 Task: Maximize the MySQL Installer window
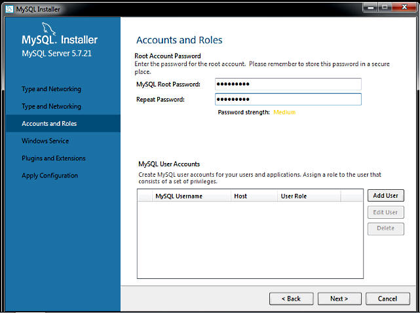[x=385, y=7]
